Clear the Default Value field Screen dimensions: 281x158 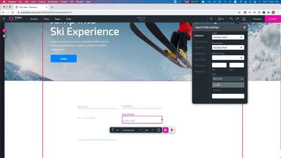click(x=241, y=57)
